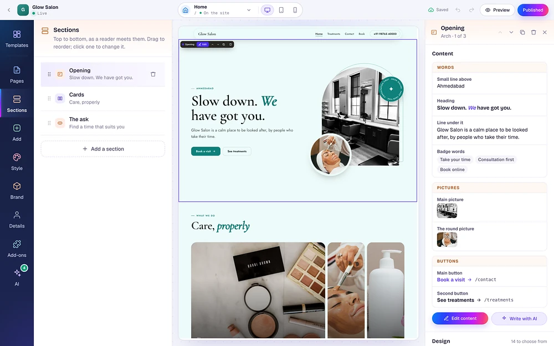Click Write with AI
The width and height of the screenshot is (554, 346).
click(519, 318)
